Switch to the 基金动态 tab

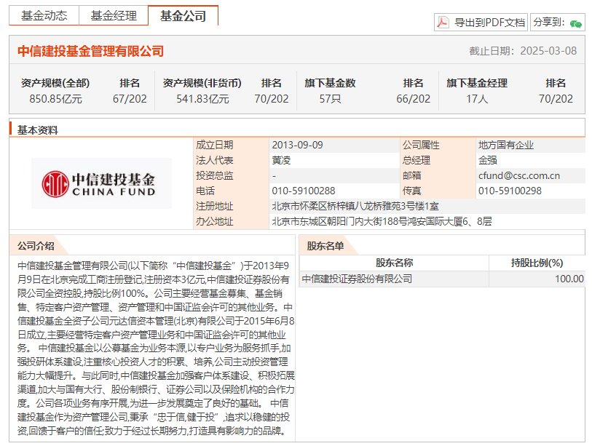(44, 16)
